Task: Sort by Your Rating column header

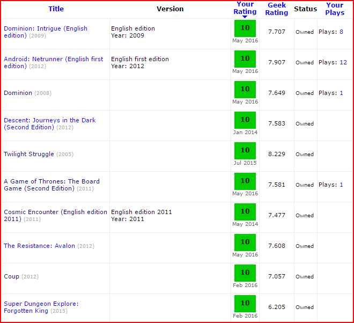Action: (x=245, y=8)
